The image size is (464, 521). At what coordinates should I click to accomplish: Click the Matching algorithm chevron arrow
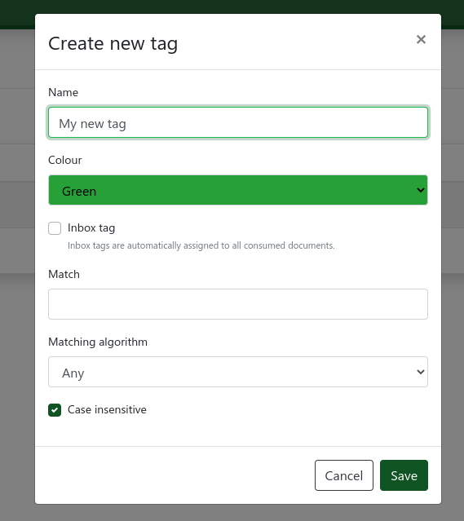[x=421, y=372]
